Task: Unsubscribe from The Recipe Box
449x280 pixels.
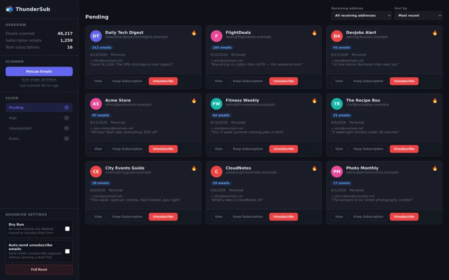Action: pyautogui.click(x=404, y=149)
